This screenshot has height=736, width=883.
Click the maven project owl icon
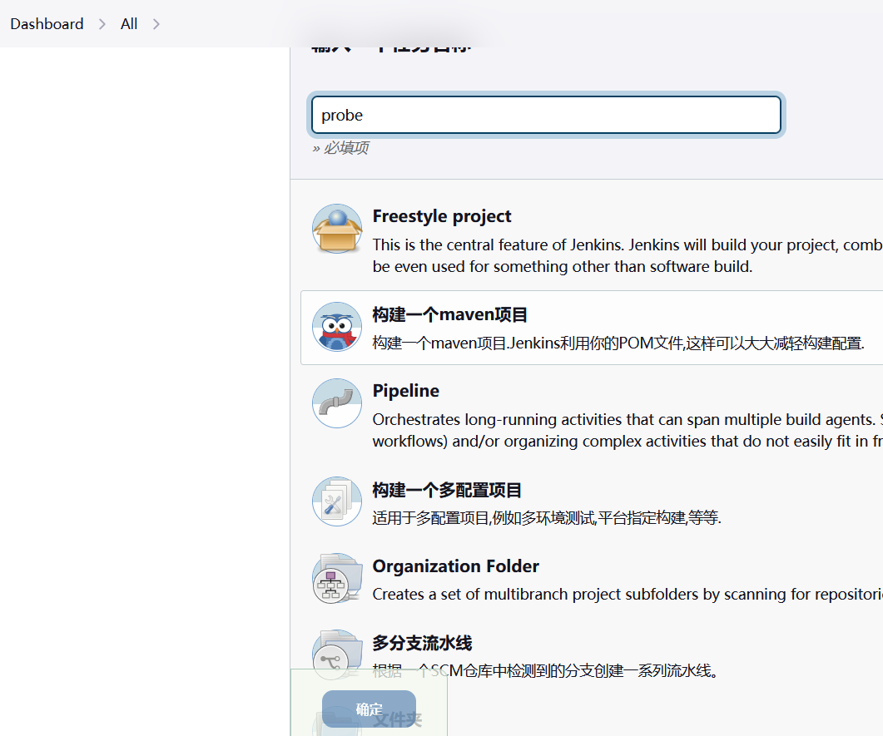[337, 327]
